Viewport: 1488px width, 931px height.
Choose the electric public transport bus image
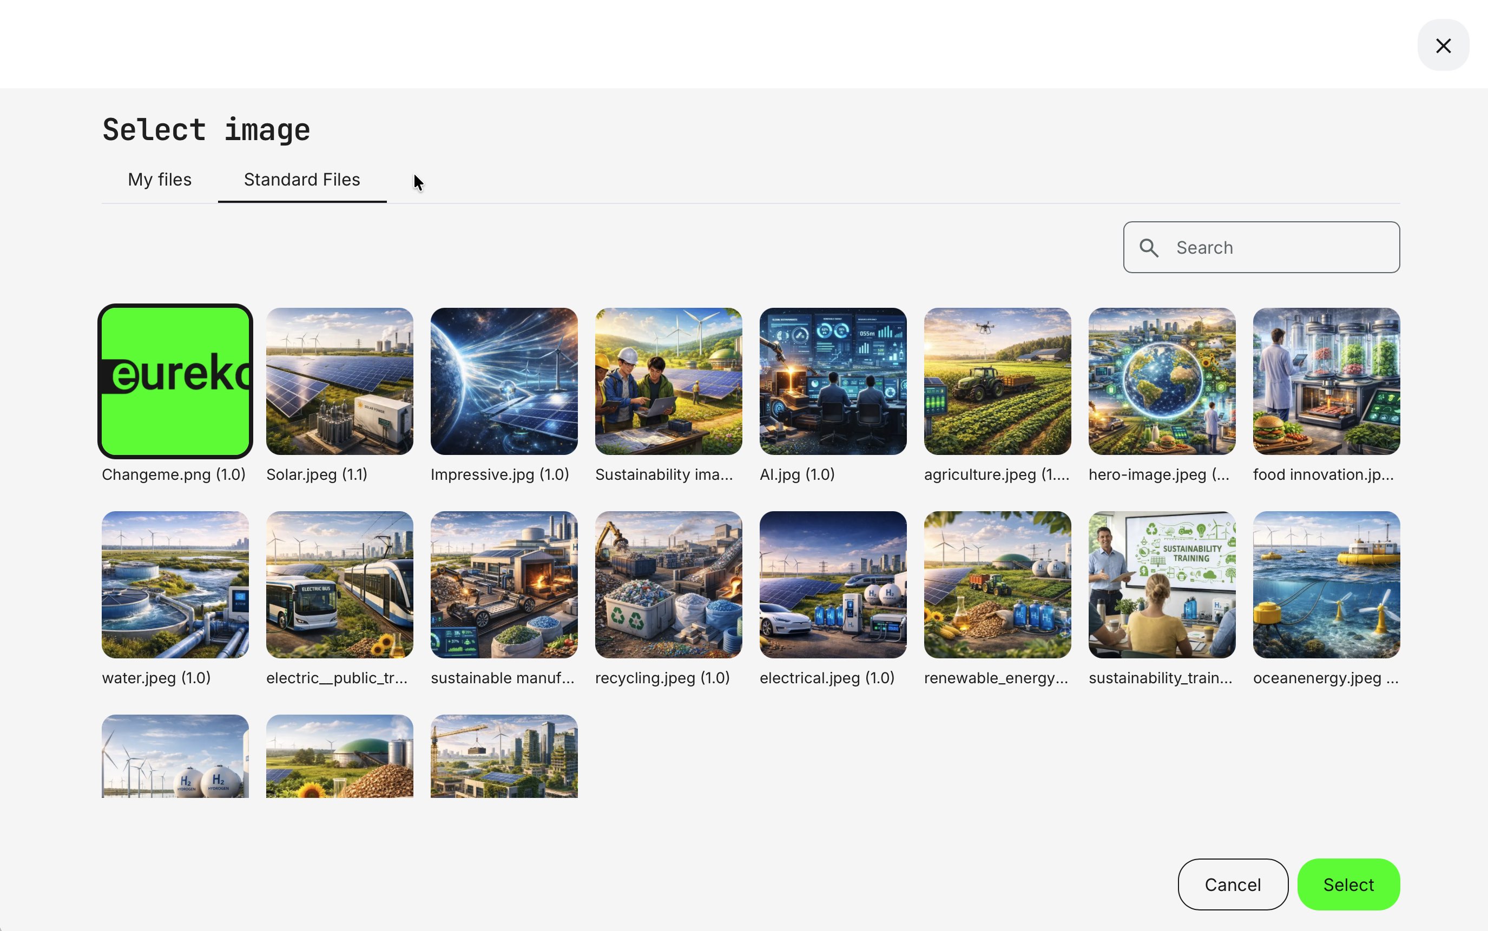pos(339,584)
